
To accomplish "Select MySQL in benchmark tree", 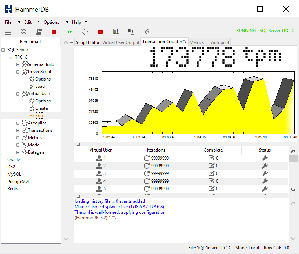I will 14,174.
